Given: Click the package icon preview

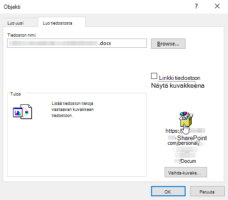Looking at the screenshot, I should click(x=186, y=119).
